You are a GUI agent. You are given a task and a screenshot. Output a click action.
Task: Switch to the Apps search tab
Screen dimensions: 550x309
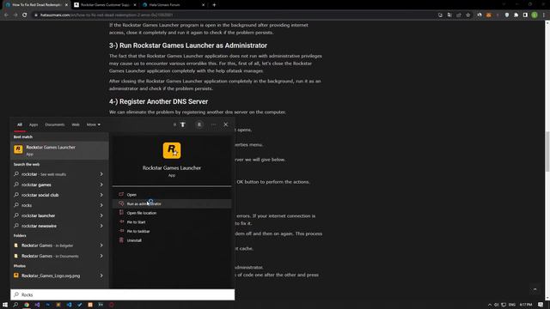pos(34,124)
